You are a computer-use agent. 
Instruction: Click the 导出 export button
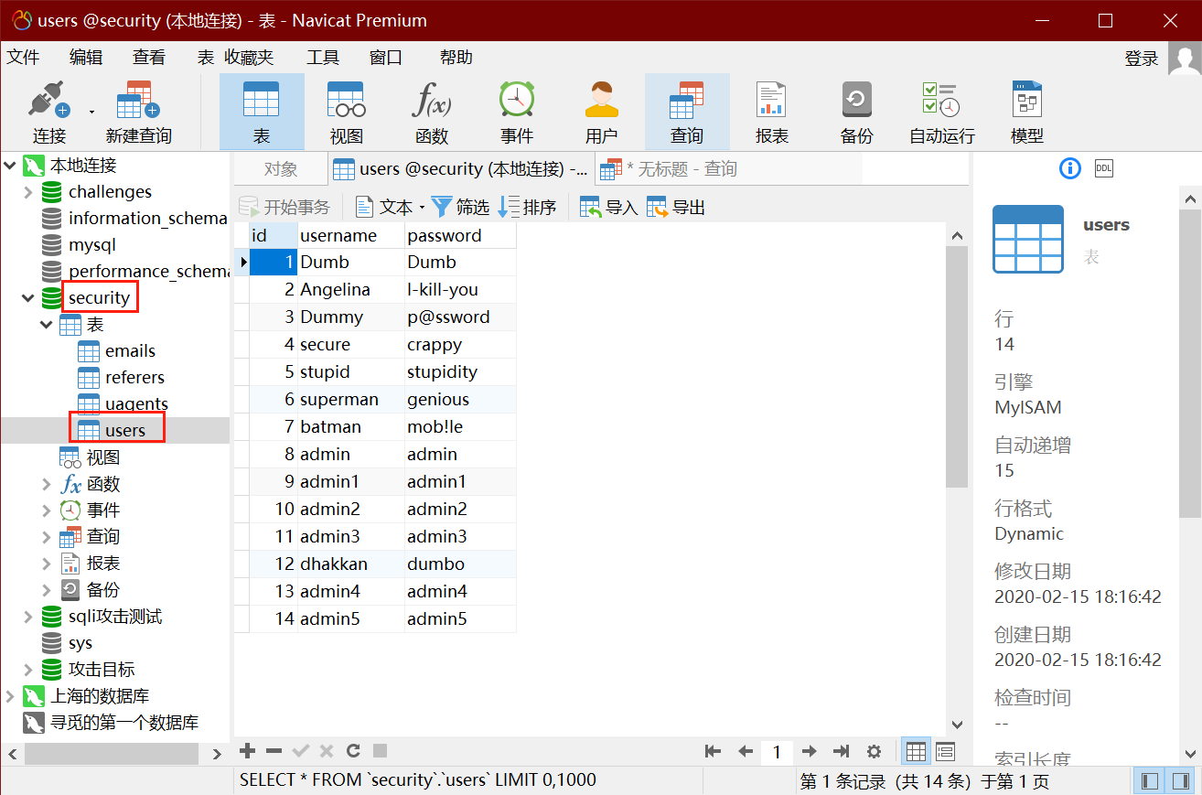(x=676, y=208)
